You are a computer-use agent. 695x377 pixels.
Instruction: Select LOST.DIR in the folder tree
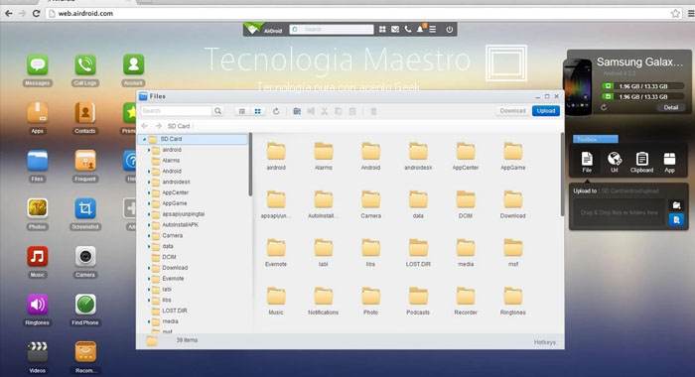(174, 311)
